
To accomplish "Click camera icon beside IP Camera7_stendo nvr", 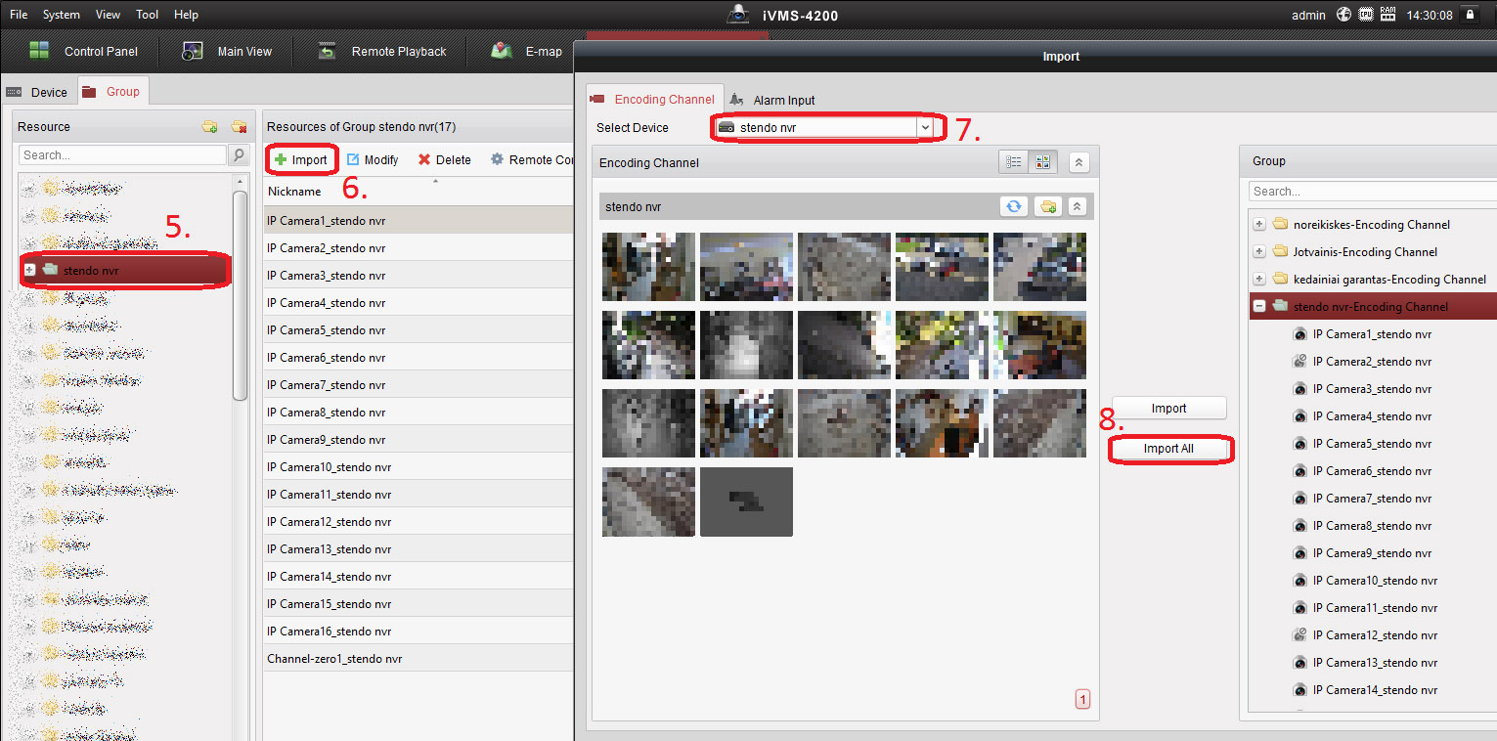I will coord(1300,499).
